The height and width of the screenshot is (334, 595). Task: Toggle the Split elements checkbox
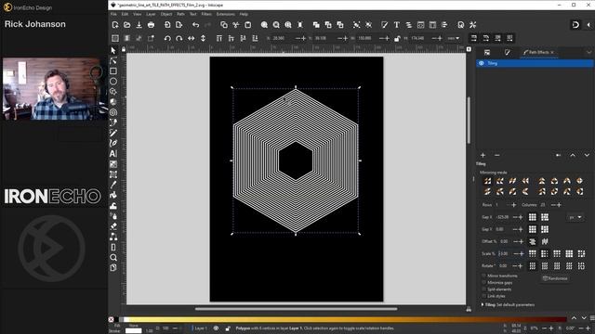[483, 289]
